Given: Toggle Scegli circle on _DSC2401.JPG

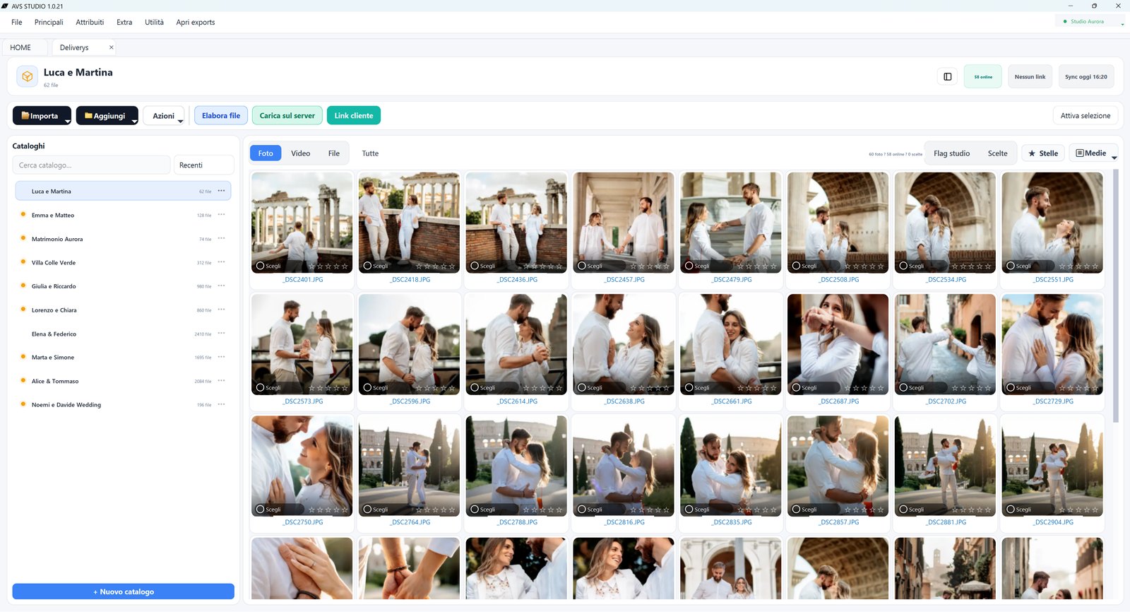Looking at the screenshot, I should click(x=261, y=266).
